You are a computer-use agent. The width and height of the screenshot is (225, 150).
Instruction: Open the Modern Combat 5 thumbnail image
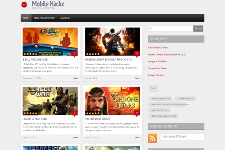[x=112, y=42]
